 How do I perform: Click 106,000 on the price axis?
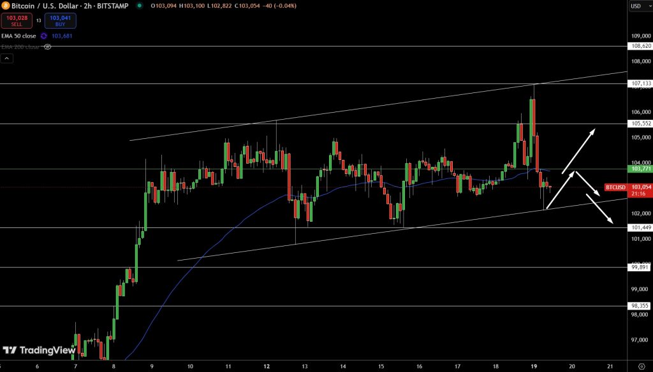[641, 112]
